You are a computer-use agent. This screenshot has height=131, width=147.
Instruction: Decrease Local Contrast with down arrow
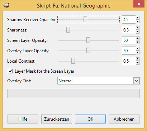tap(138, 63)
